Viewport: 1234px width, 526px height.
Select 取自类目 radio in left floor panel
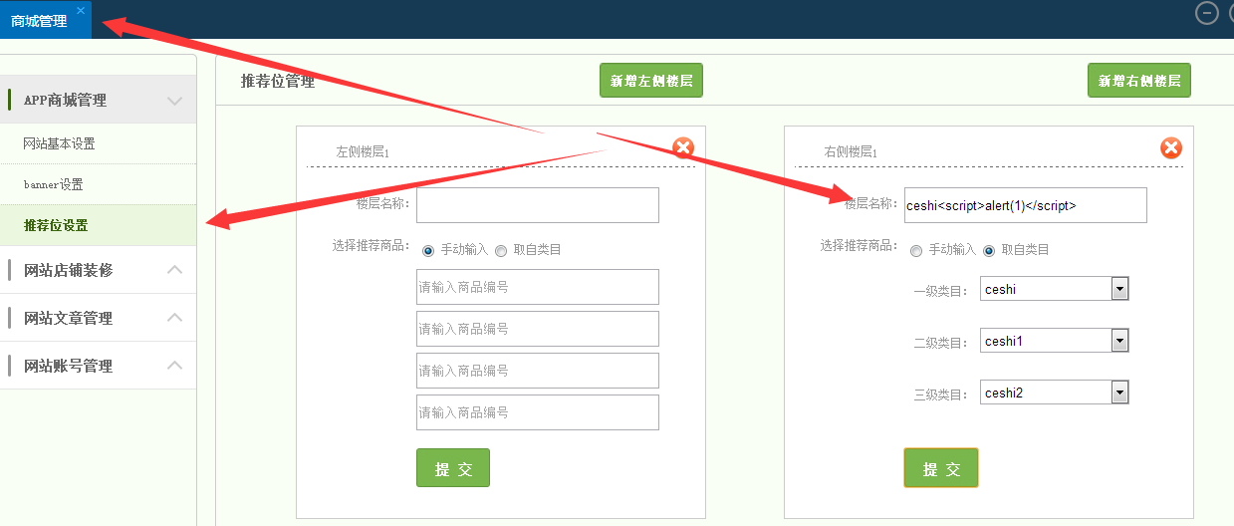[501, 250]
